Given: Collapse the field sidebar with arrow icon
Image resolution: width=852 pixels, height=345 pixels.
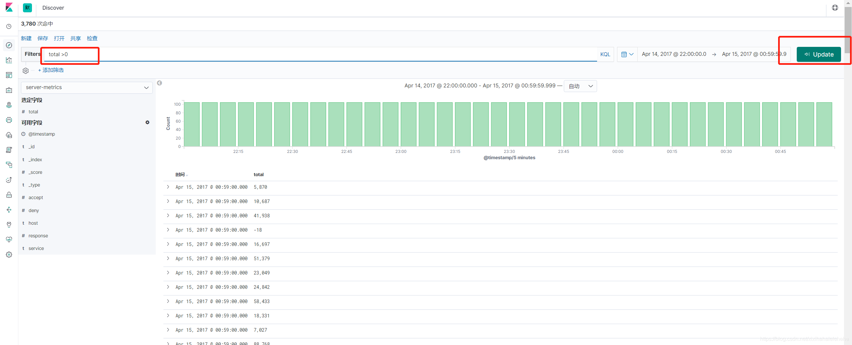Looking at the screenshot, I should pos(159,83).
